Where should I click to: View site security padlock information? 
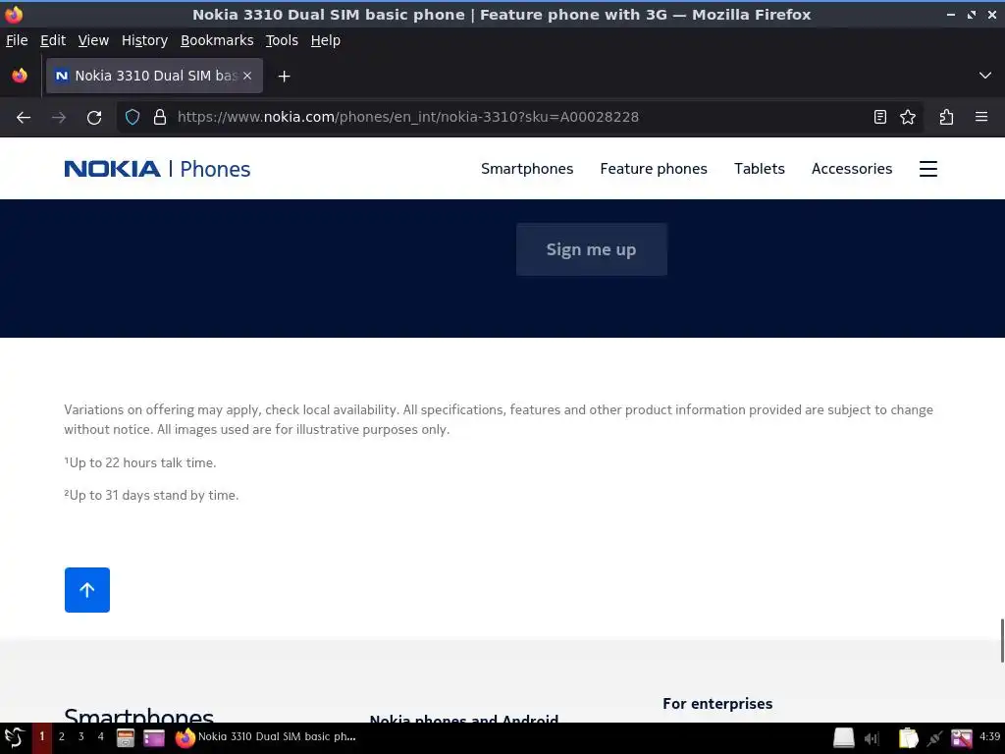pos(160,118)
